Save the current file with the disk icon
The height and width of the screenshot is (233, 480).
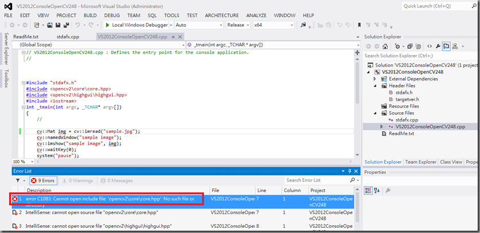(x=58, y=25)
